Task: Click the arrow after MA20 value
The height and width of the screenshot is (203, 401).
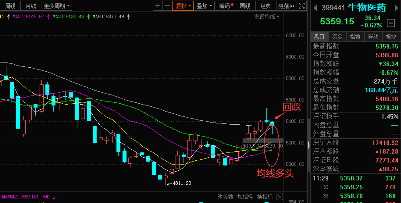Action: (49, 16)
